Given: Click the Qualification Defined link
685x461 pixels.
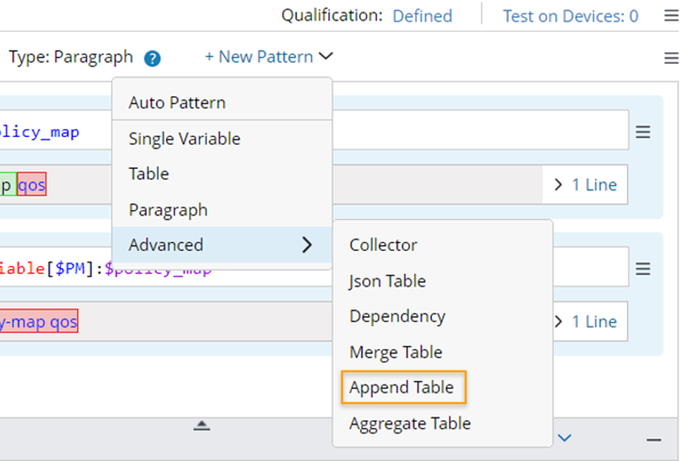Looking at the screenshot, I should click(x=422, y=16).
